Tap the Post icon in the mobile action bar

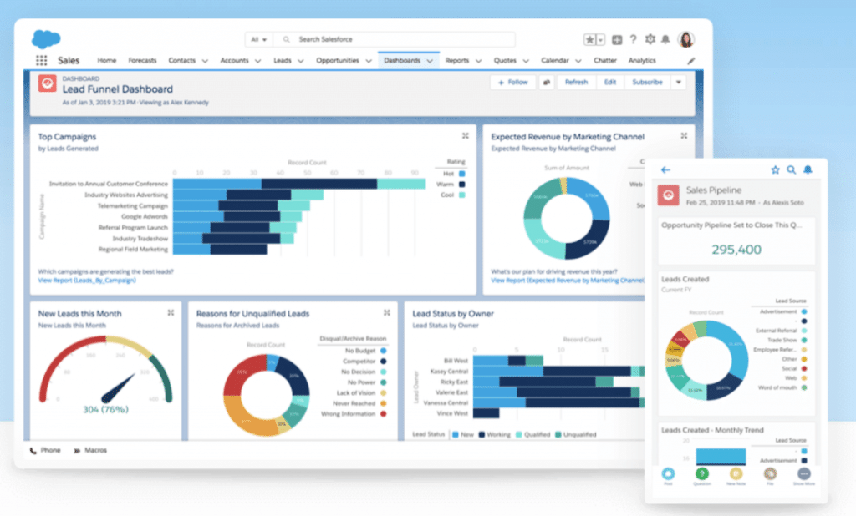tap(668, 474)
